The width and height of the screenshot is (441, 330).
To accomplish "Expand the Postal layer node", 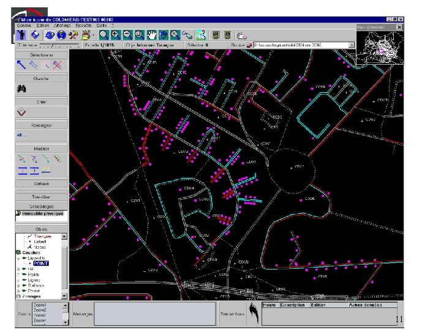I will coord(18,291).
